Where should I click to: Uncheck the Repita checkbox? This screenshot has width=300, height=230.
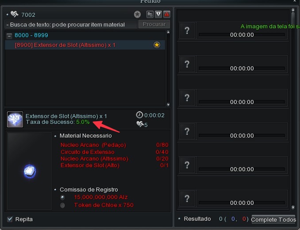point(10,219)
